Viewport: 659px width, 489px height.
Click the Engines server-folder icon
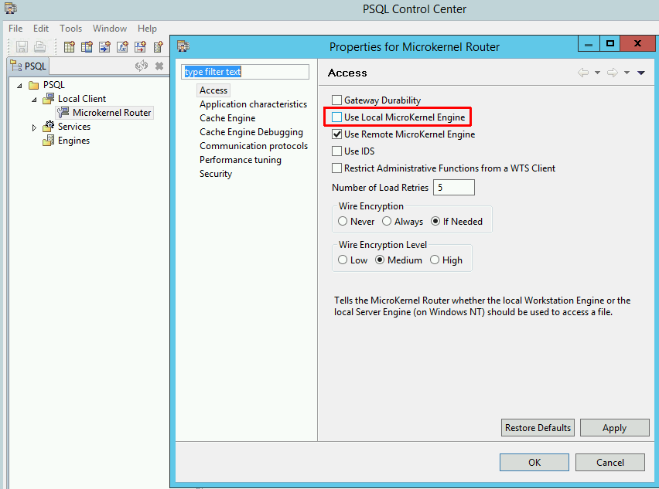click(48, 141)
